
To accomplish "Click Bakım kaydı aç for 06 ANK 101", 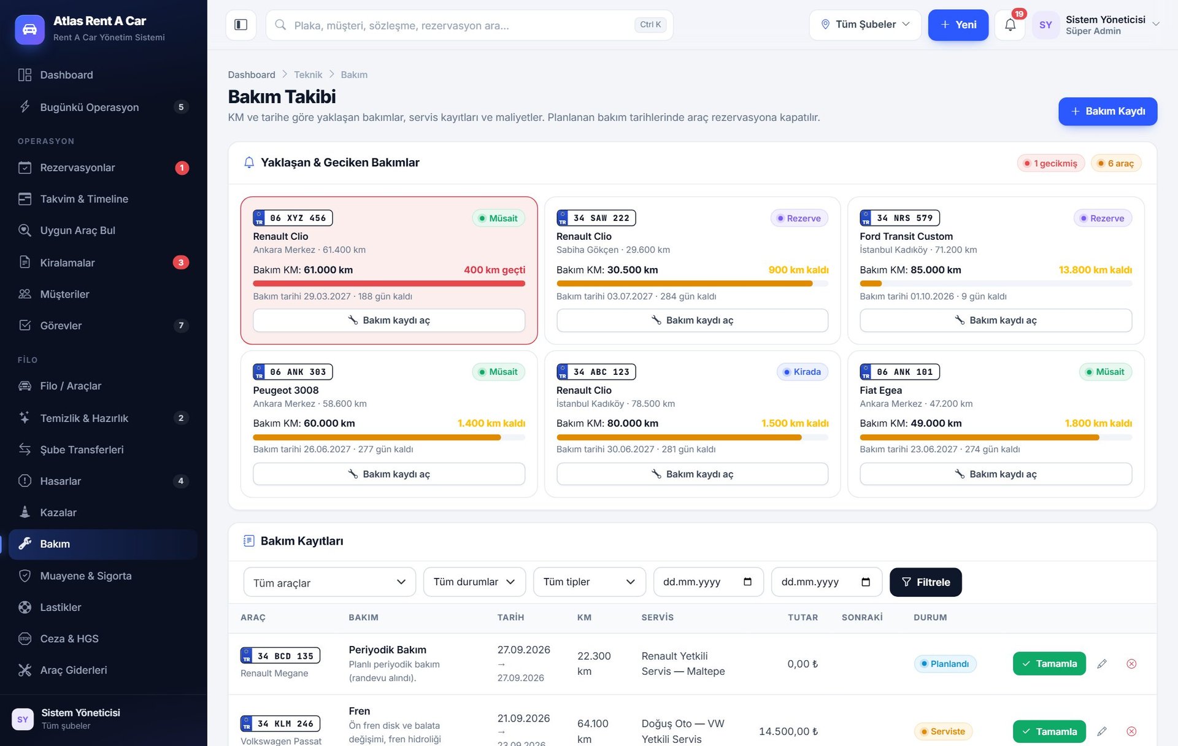I will [x=996, y=474].
